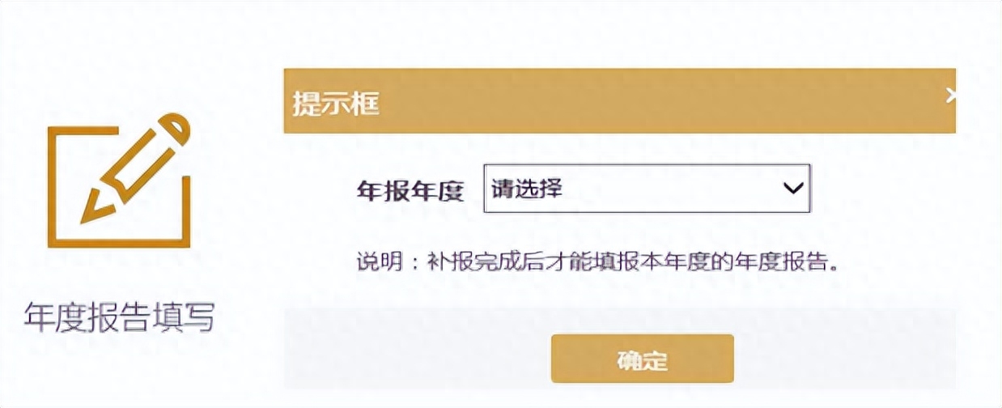Click the 提示框 title text
Screen dimensions: 1002x408
tap(336, 103)
